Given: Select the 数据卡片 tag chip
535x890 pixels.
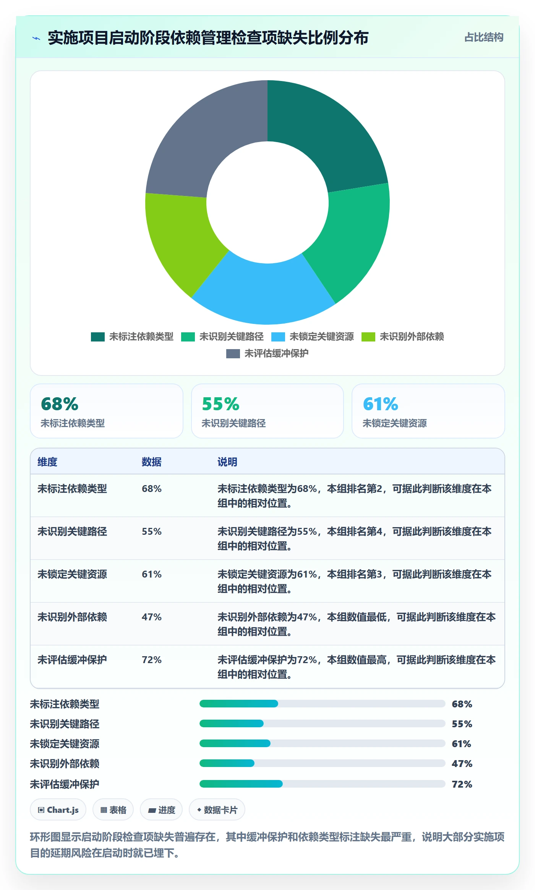Looking at the screenshot, I should (217, 810).
